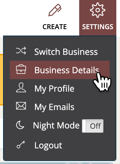Toggle the Night Mode Off switch
Screen dimensions: 120x164
(93, 126)
